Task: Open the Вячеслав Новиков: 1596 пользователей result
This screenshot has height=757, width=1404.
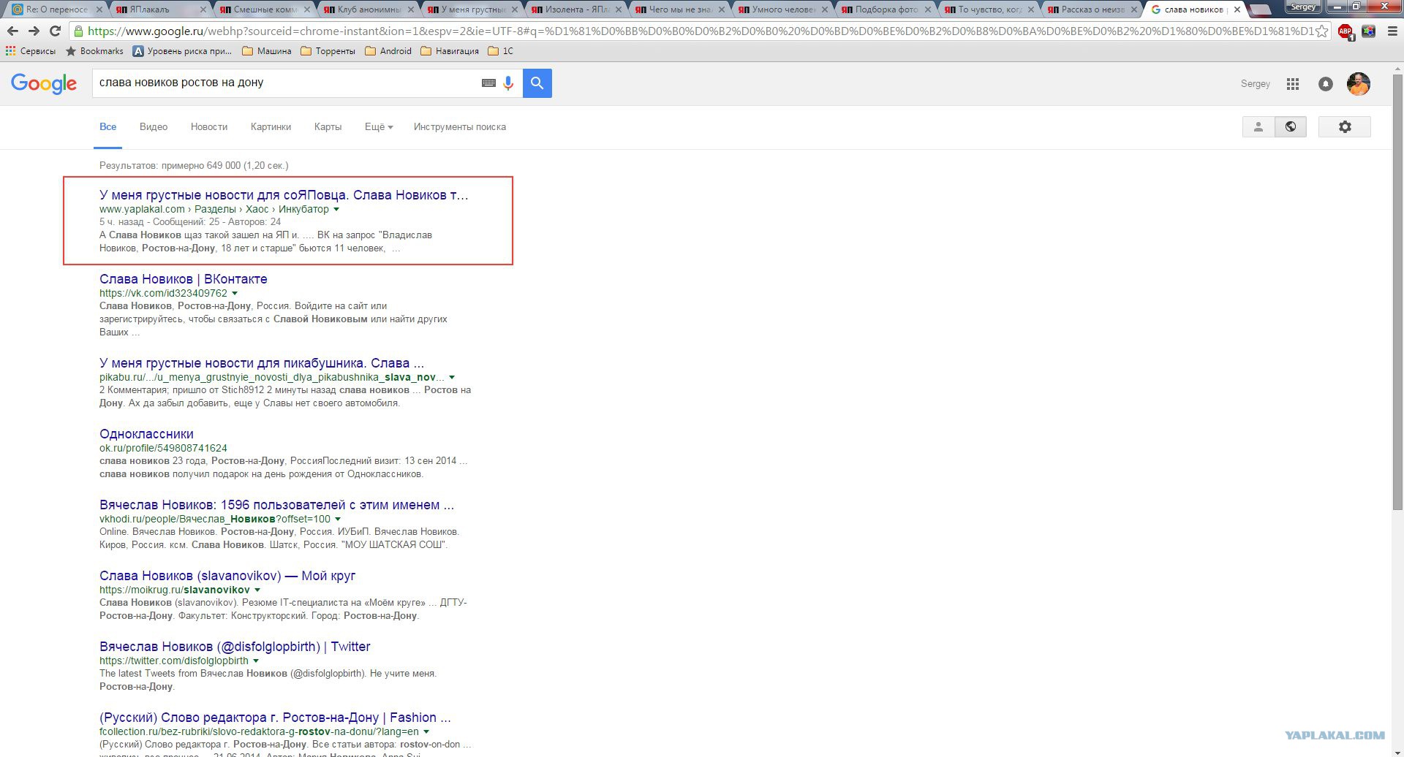Action: tap(276, 505)
